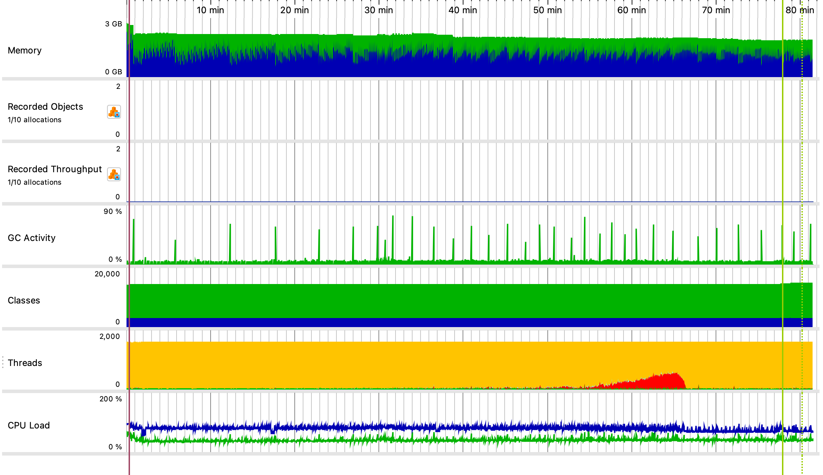Click the 1/10 allocations text under Recorded Objects

click(34, 120)
